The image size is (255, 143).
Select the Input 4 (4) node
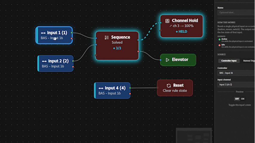[x=112, y=90]
